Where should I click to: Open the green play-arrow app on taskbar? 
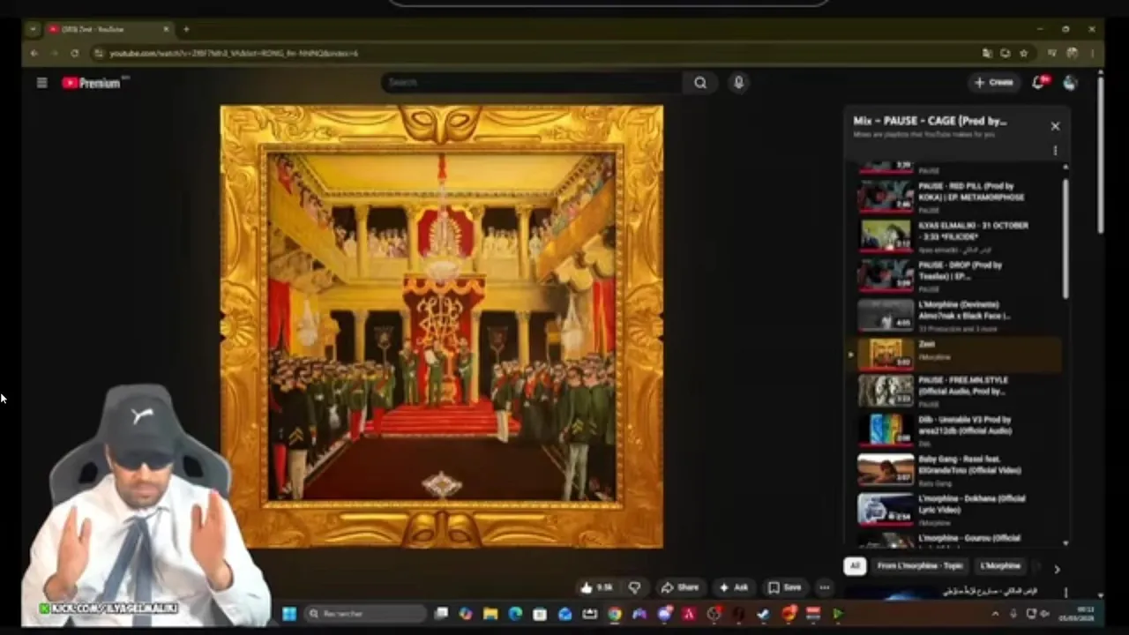coord(837,614)
